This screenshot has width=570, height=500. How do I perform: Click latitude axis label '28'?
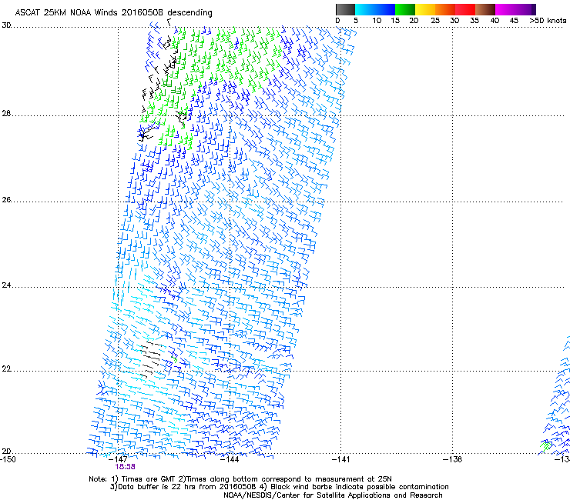point(6,114)
